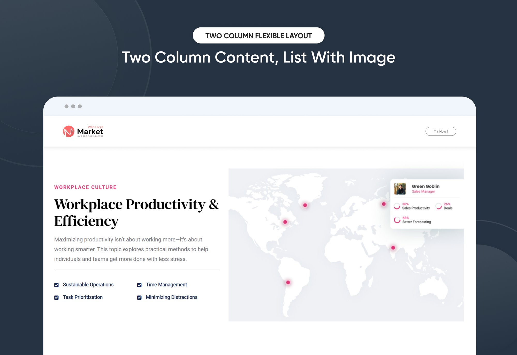
Task: Toggle the Task Prioritization checkbox
Action: [x=56, y=298]
